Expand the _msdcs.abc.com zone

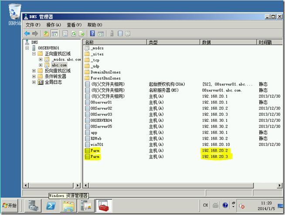(41, 59)
